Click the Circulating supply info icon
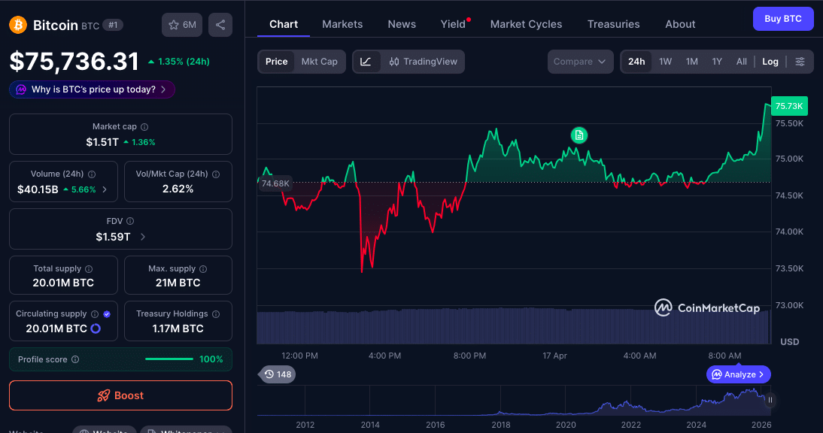The height and width of the screenshot is (433, 823). click(x=95, y=314)
